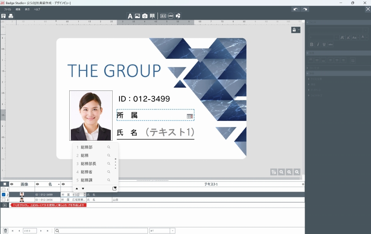Image resolution: width=371 pixels, height=234 pixels.
Task: Select the Text tool in the toolbar
Action: pyautogui.click(x=130, y=16)
